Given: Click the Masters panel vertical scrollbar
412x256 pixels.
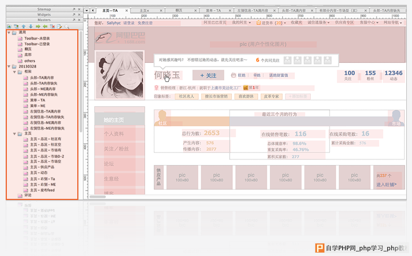Looking at the screenshot, I should pos(81,82).
